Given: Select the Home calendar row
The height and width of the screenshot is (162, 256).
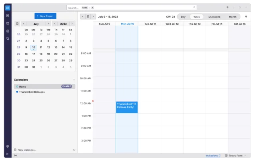Looking at the screenshot, I should 44,86.
